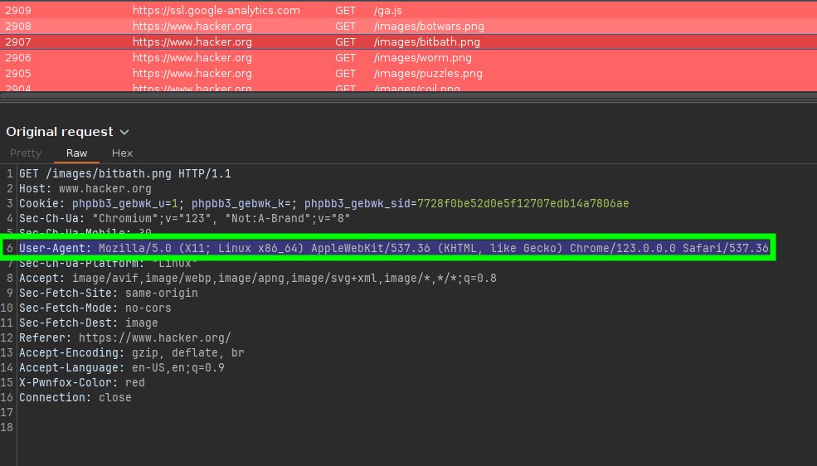Select request row 2909 for /ga.js
817x466 pixels.
tap(408, 11)
